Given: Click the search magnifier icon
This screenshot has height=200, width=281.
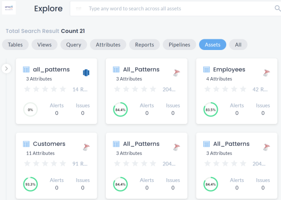Looking at the screenshot, I should click(x=277, y=8).
